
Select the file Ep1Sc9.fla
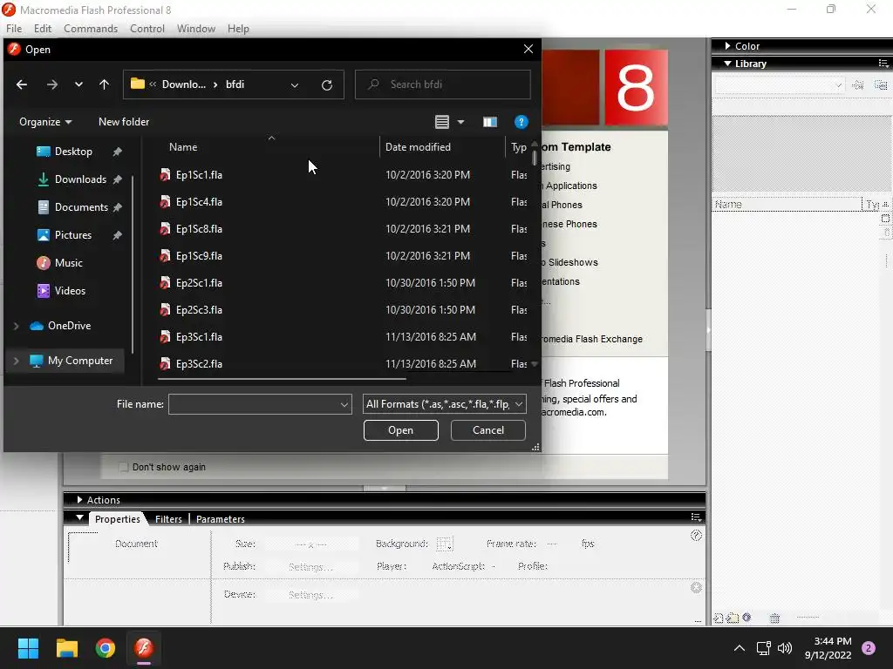point(199,256)
